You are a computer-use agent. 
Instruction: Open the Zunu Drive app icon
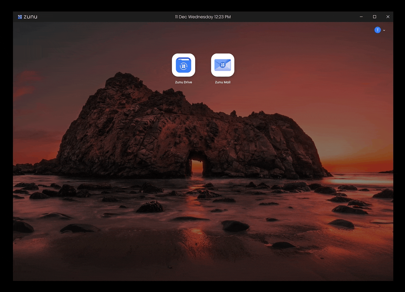coord(184,65)
